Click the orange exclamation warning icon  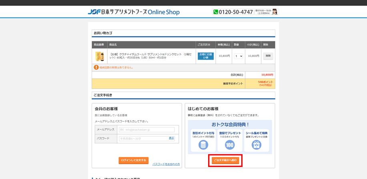point(96,67)
